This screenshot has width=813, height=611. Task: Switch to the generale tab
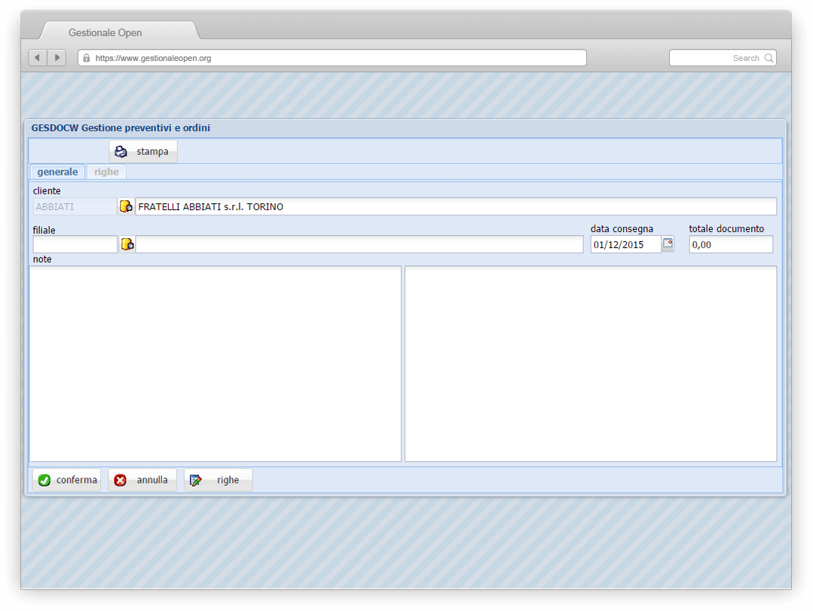pyautogui.click(x=57, y=172)
